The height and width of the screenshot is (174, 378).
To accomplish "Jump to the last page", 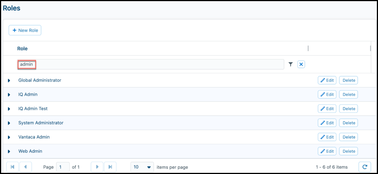I will coord(110,167).
